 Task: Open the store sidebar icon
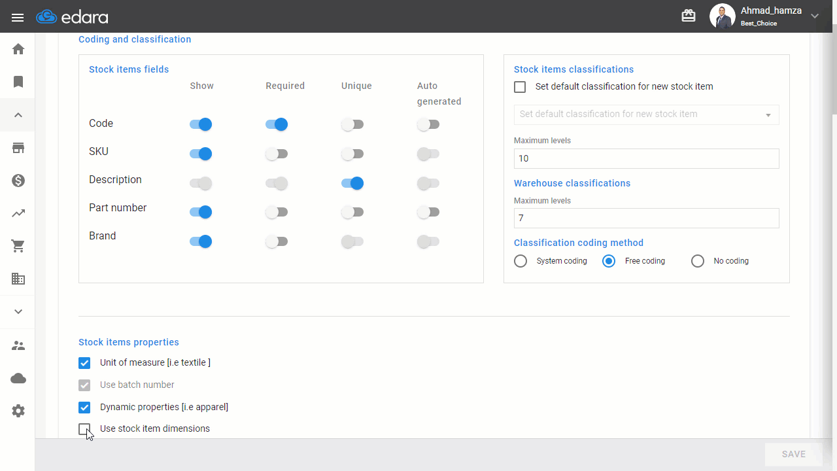18,148
